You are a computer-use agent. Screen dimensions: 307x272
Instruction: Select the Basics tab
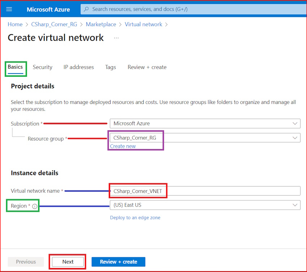point(16,67)
